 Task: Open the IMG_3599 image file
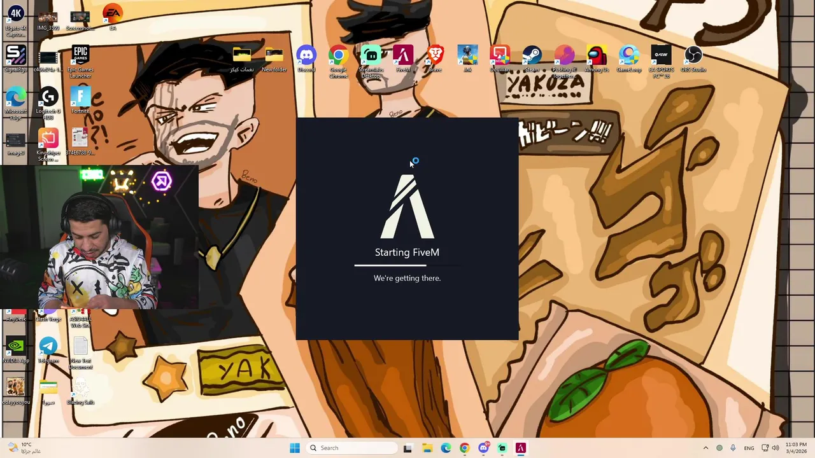48,20
